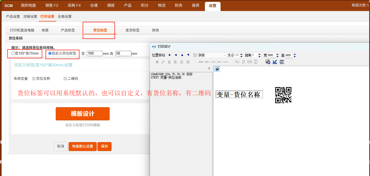The height and width of the screenshot is (176, 370).
Task: Open the 报表 menu
Action: coord(196,5)
